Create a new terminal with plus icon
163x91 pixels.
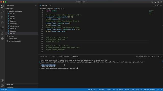click(x=145, y=56)
